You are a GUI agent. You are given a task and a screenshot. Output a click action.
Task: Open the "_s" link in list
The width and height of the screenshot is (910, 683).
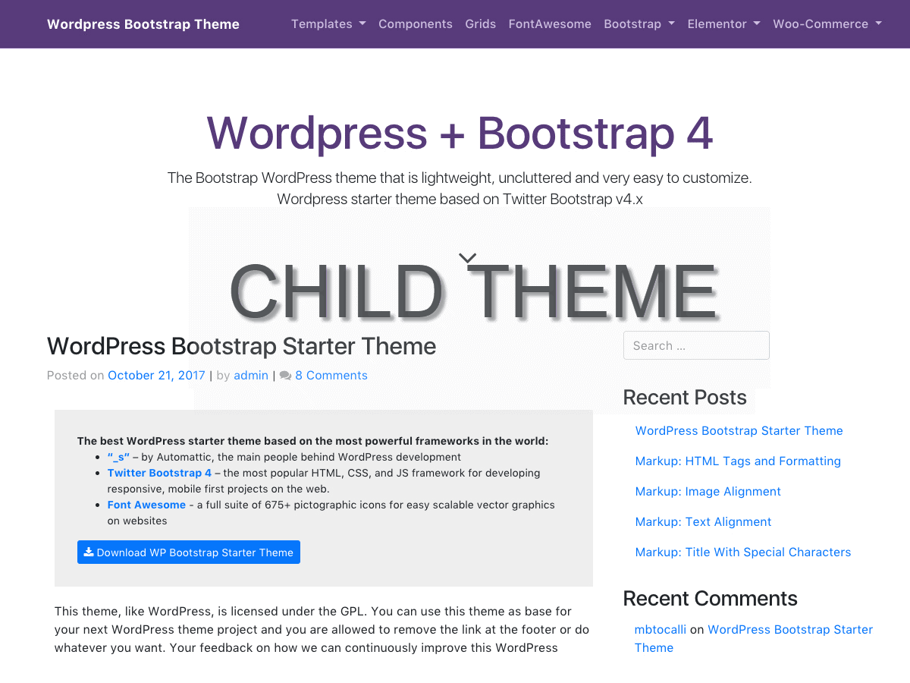(x=118, y=457)
